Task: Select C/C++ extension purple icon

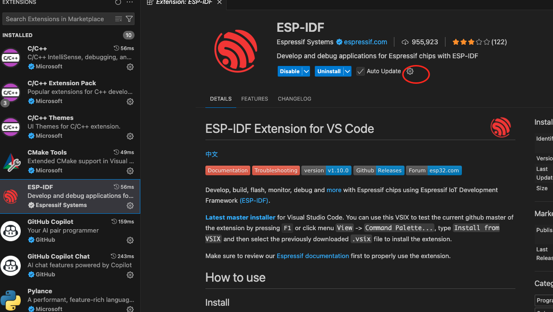Action: point(11,58)
